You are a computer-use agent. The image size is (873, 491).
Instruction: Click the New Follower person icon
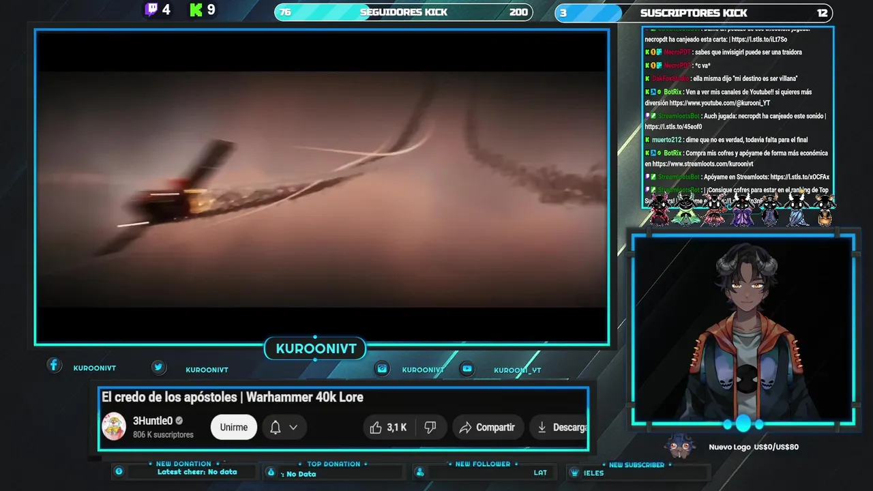click(x=420, y=472)
